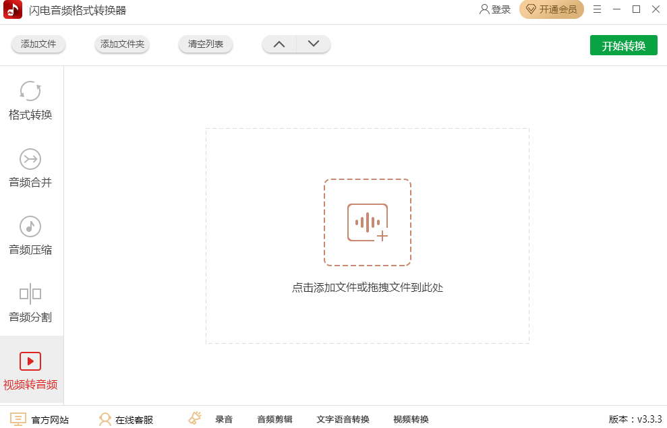
Task: Minimize the converter window
Action: pyautogui.click(x=616, y=9)
